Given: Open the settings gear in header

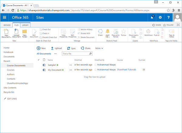Looking at the screenshot, I should 160,17.
